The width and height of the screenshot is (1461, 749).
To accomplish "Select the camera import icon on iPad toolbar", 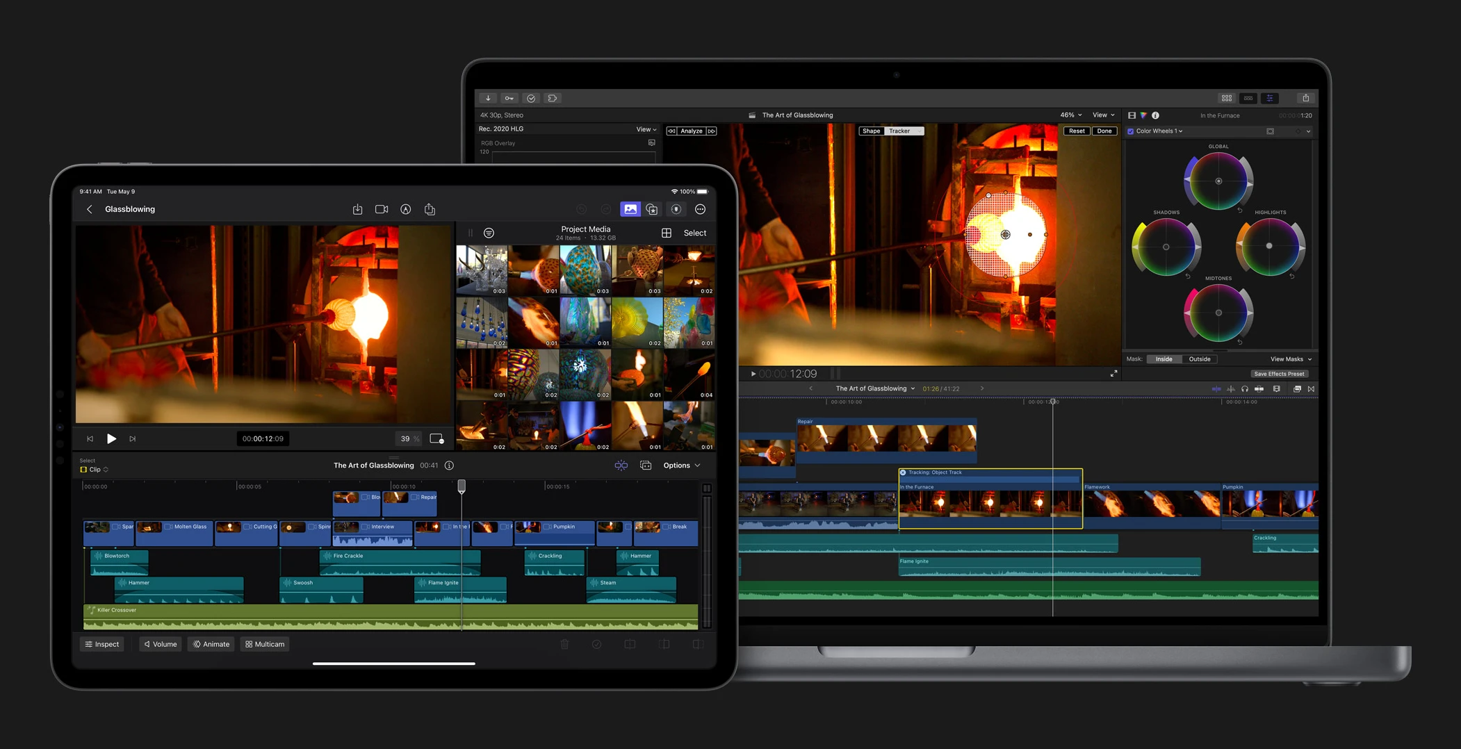I will (381, 209).
